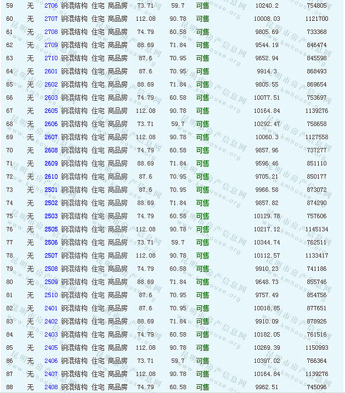
Task: Open the 2508 unit link
Action: 51,269
